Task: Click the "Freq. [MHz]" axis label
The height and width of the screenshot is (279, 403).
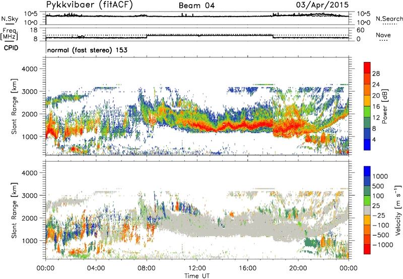Action: (x=9, y=34)
